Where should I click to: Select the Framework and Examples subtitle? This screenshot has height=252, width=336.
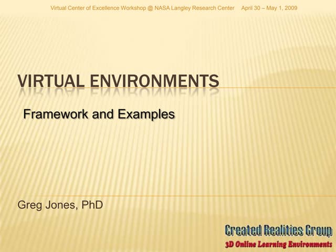[99, 114]
